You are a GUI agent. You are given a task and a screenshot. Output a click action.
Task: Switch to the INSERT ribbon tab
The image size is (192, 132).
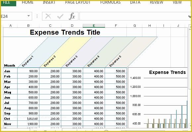(x=49, y=2)
